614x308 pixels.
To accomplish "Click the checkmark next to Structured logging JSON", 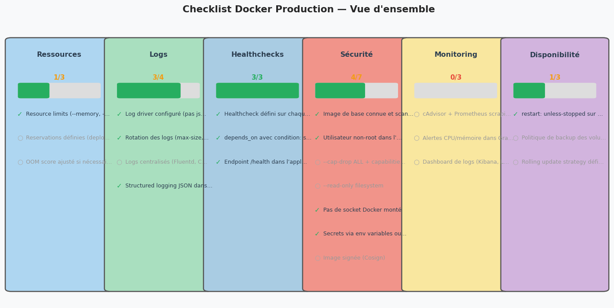I will coord(119,186).
